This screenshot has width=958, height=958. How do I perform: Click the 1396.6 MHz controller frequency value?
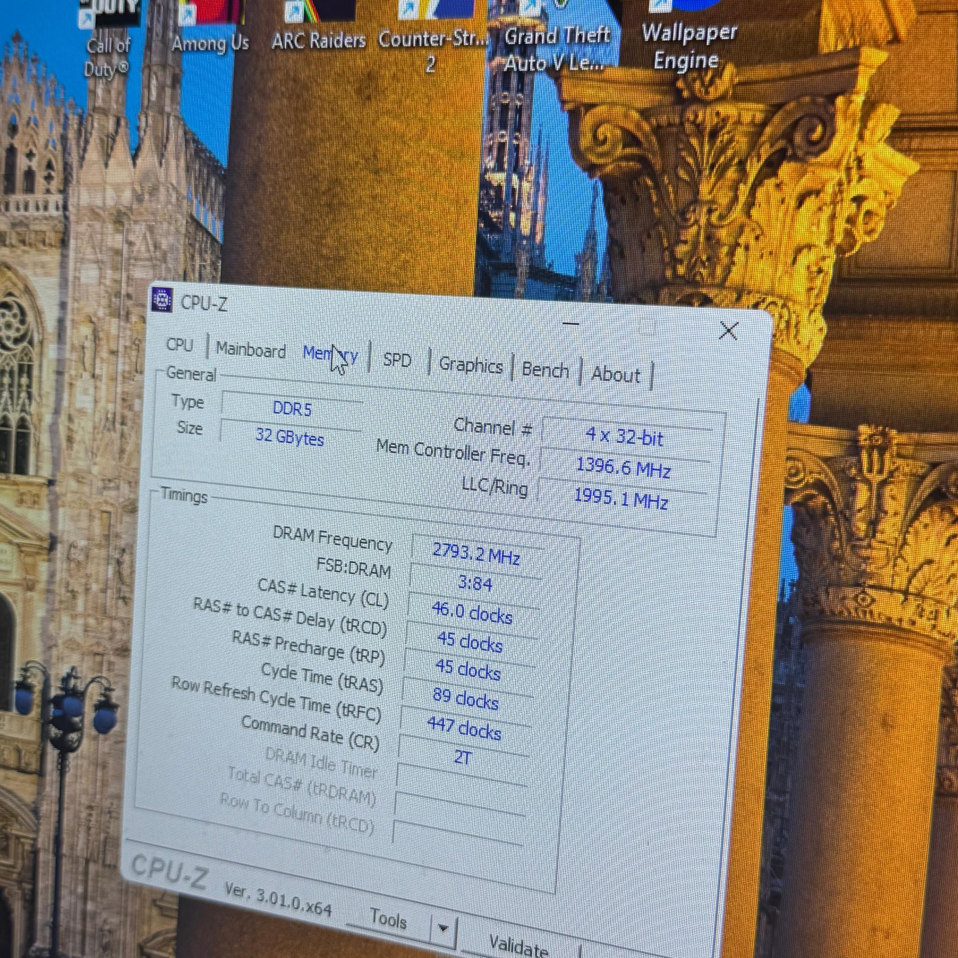(623, 468)
